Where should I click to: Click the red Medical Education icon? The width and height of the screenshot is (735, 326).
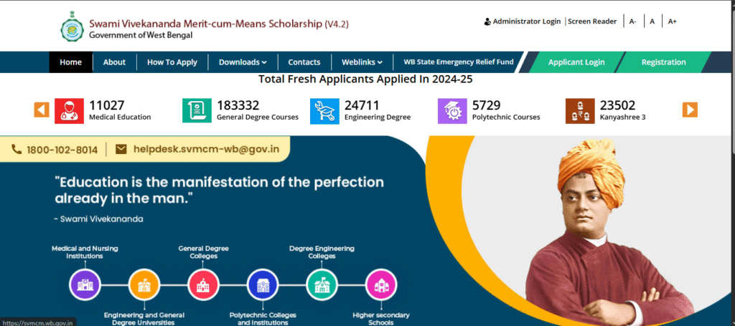69,110
